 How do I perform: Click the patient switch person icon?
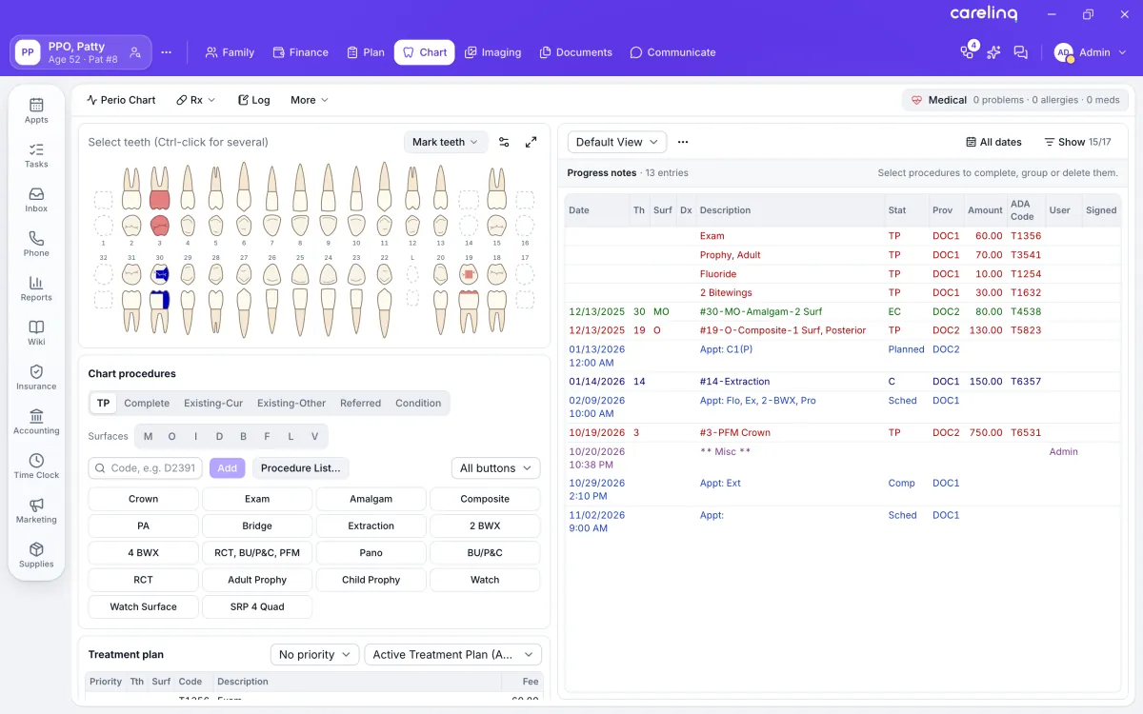[135, 52]
